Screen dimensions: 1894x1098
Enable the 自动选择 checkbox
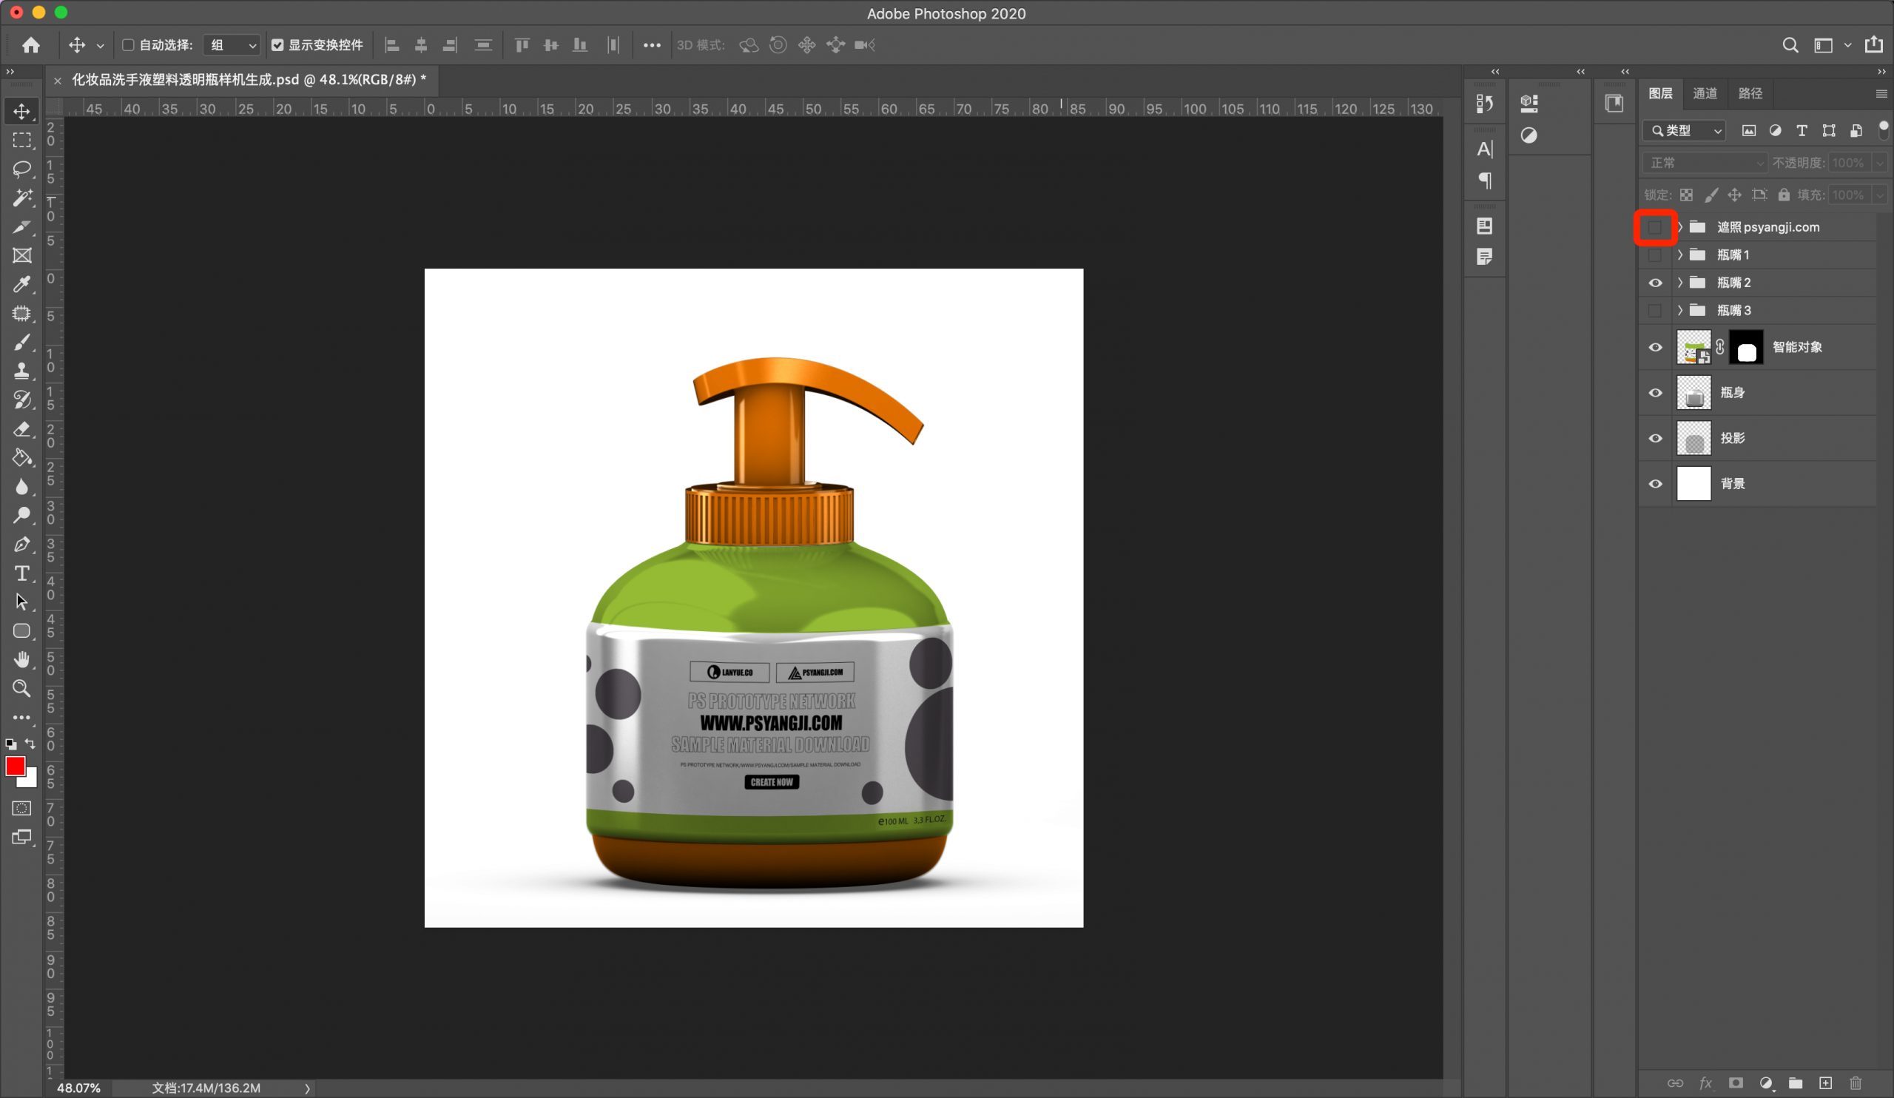point(128,45)
